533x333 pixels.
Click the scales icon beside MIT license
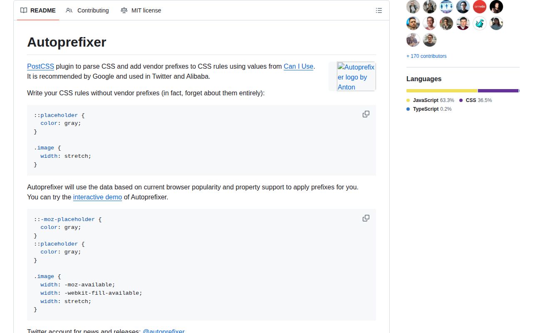click(124, 10)
